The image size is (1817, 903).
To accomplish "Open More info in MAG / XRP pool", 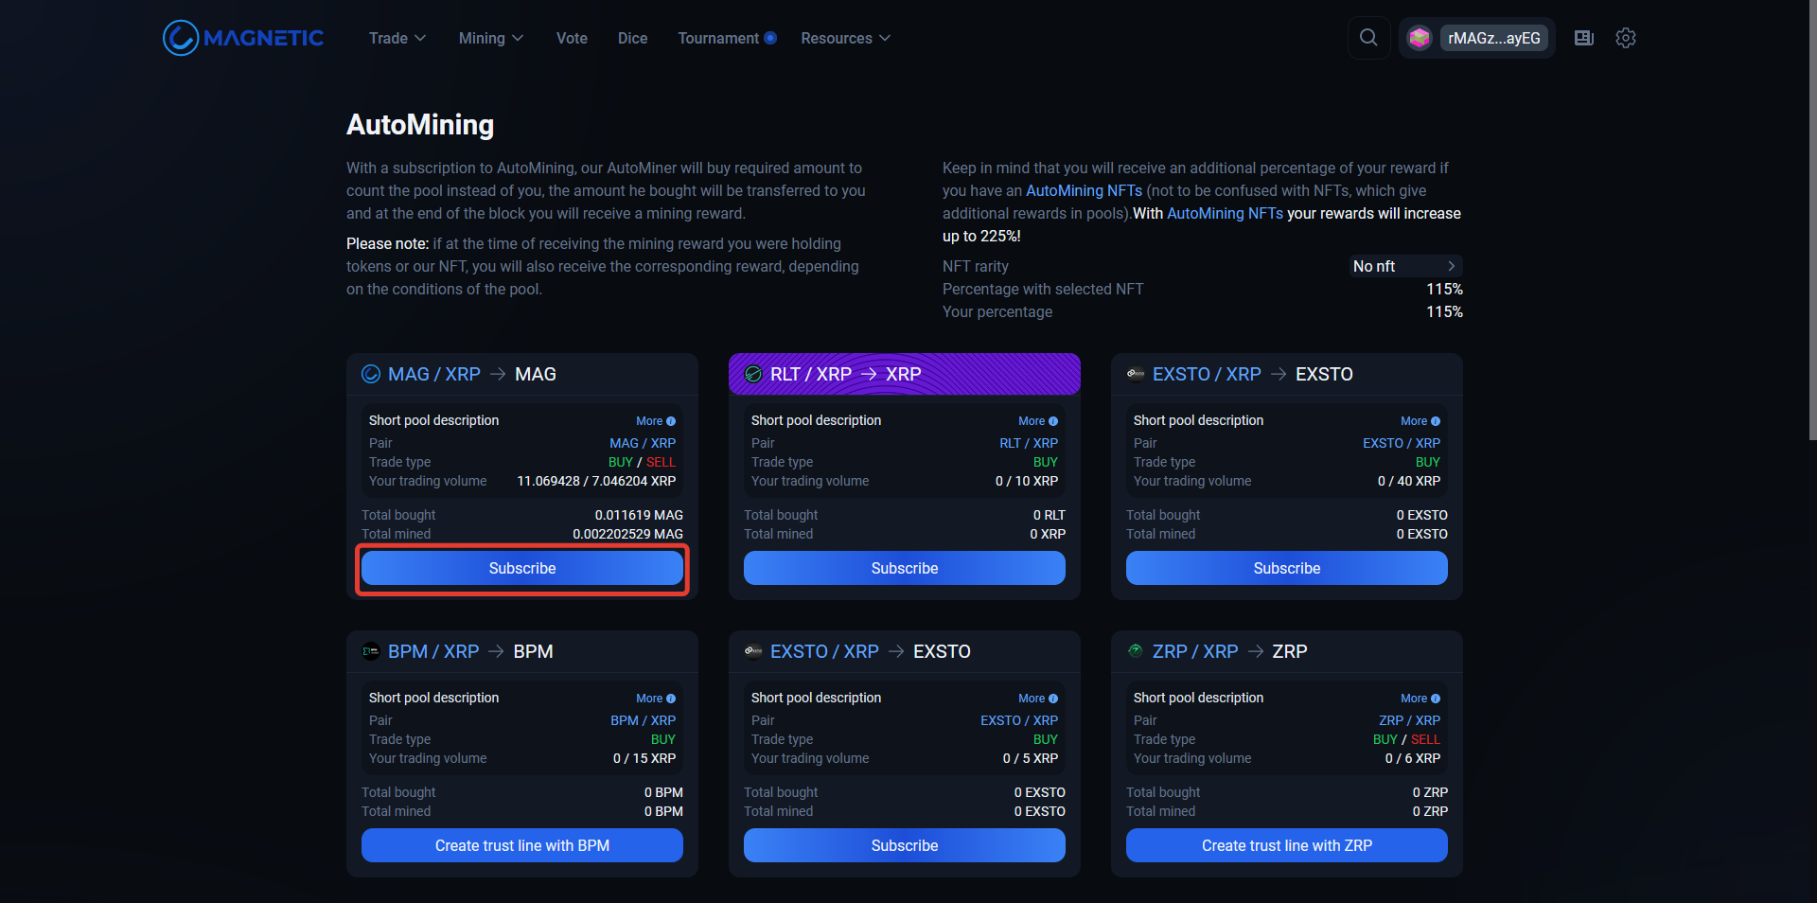I will (656, 421).
